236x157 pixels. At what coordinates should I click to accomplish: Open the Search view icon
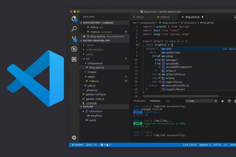point(74,29)
